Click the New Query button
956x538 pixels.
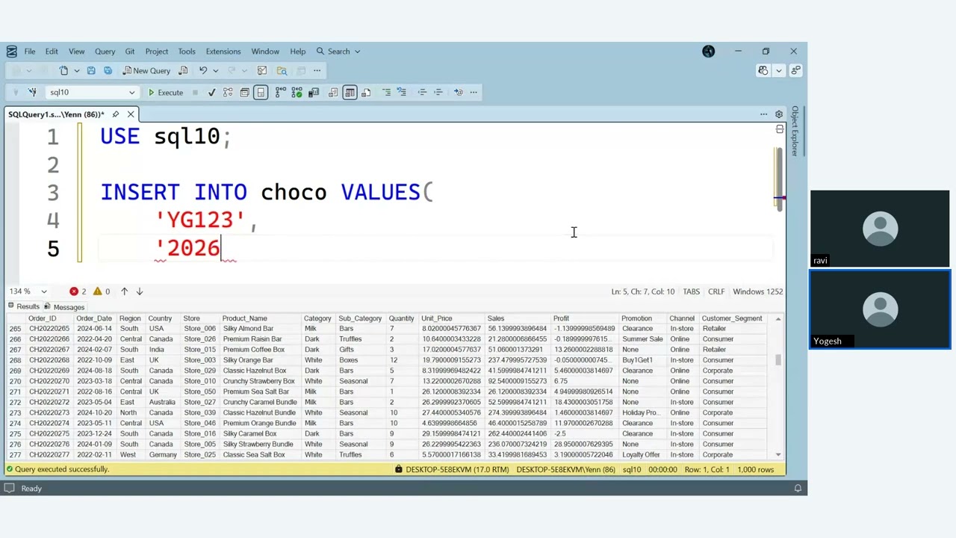(x=147, y=70)
